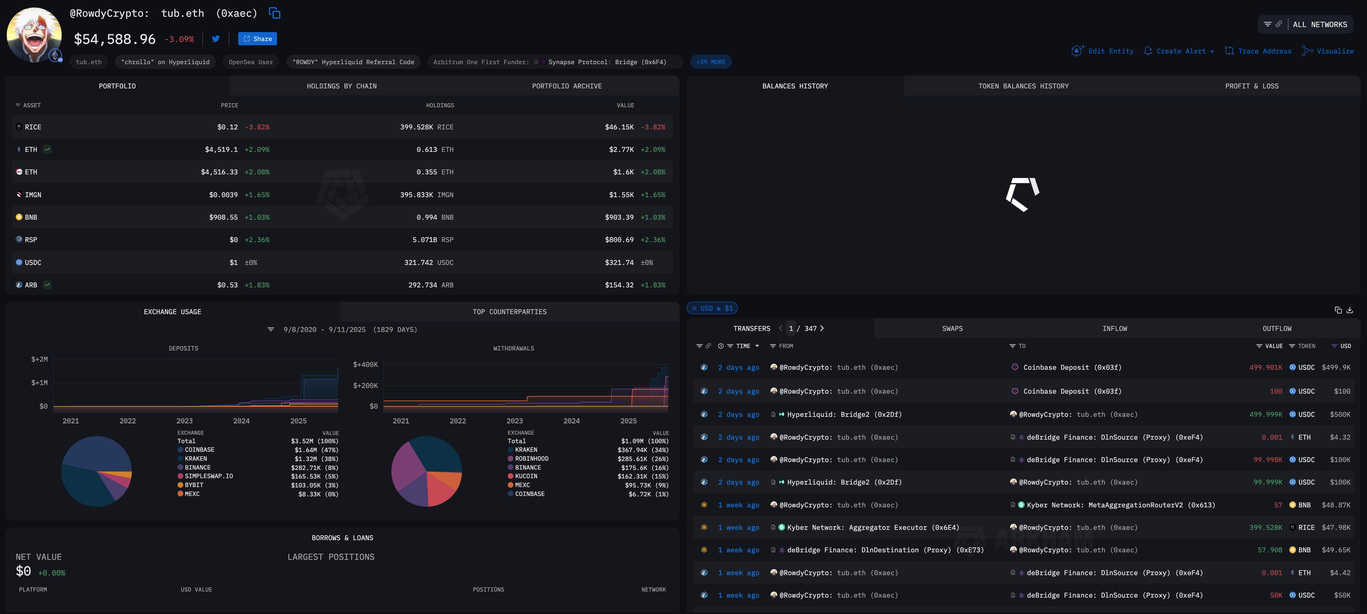Image resolution: width=1367 pixels, height=614 pixels.
Task: Click chart icon on ETH row priced $4,519.1
Action: [x=47, y=150]
